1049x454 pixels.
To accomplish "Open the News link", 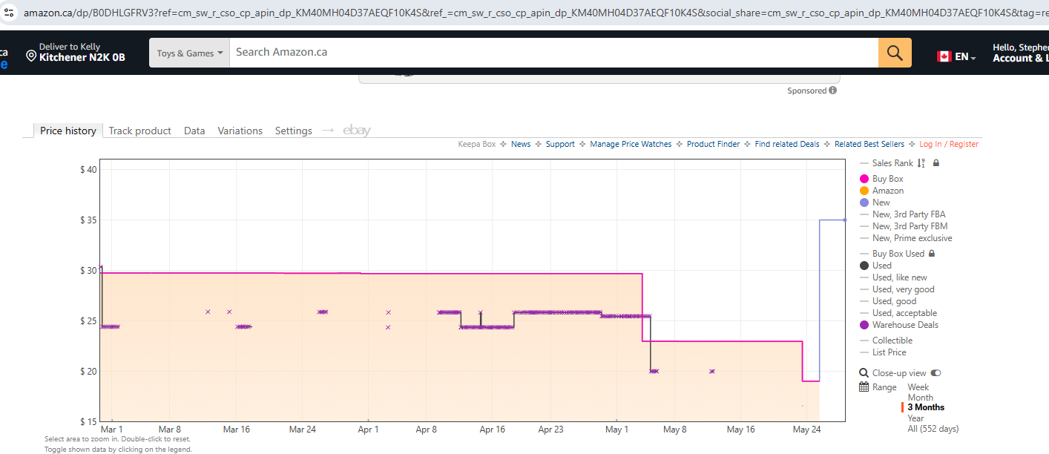I will pyautogui.click(x=521, y=144).
